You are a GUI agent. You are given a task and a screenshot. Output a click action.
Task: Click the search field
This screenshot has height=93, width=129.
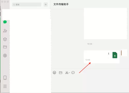(x=27, y=5)
